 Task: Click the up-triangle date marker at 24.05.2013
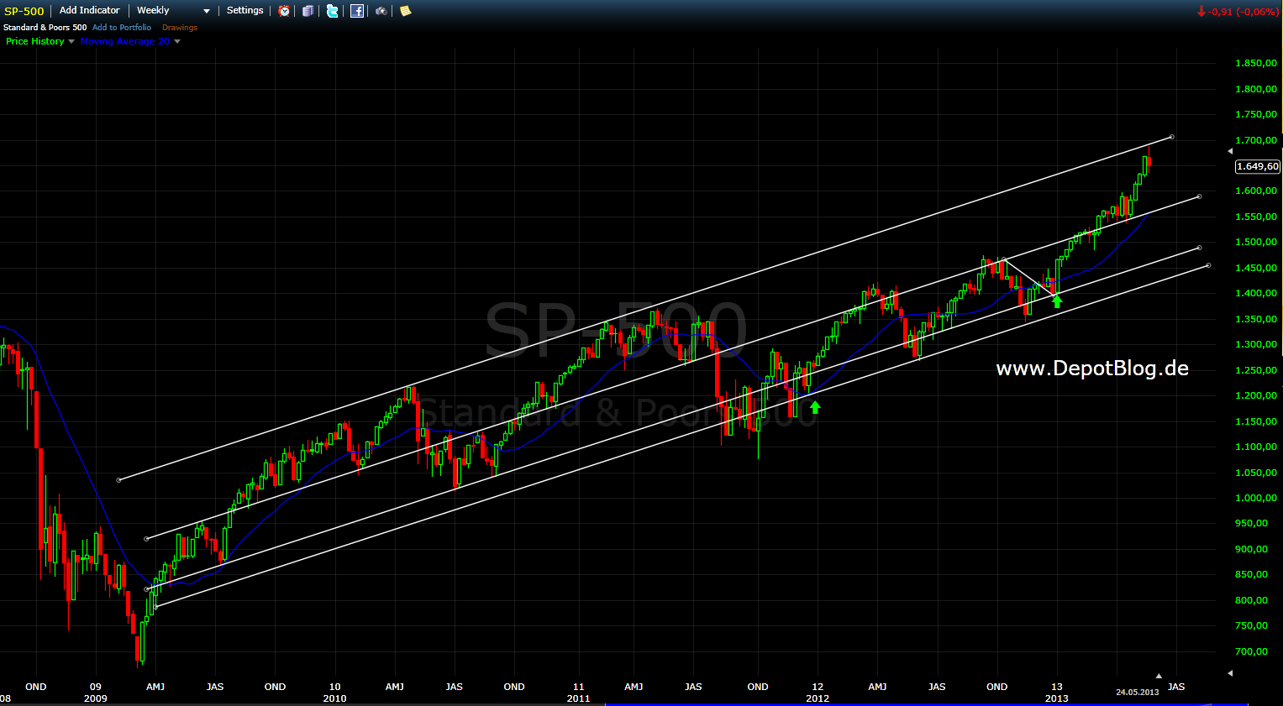pos(1159,676)
